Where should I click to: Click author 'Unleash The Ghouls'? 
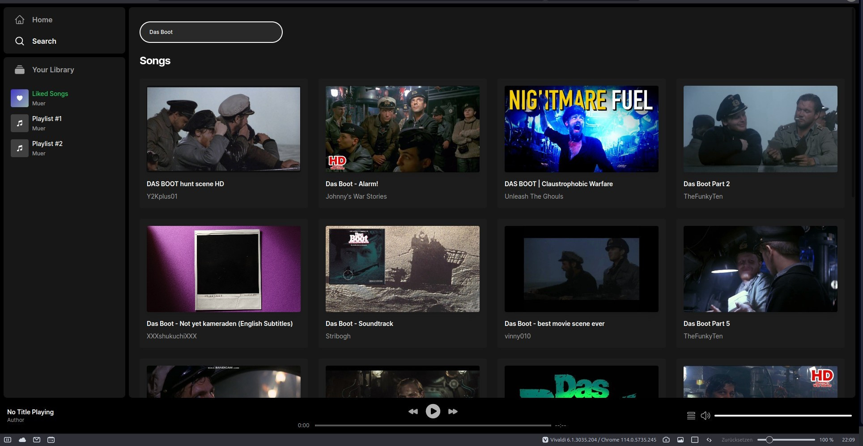tap(534, 196)
